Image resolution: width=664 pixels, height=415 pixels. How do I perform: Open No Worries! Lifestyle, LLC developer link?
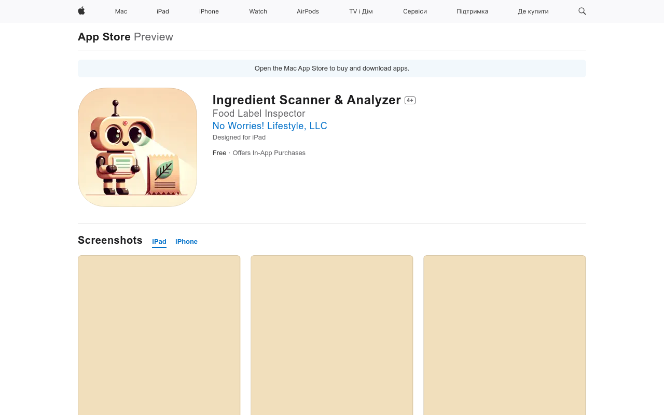[x=270, y=126]
